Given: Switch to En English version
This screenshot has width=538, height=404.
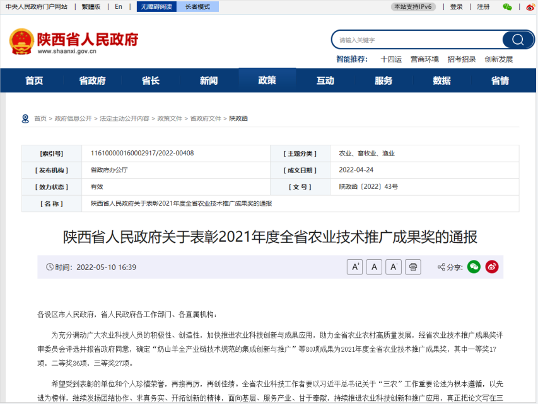Looking at the screenshot, I should coord(119,7).
